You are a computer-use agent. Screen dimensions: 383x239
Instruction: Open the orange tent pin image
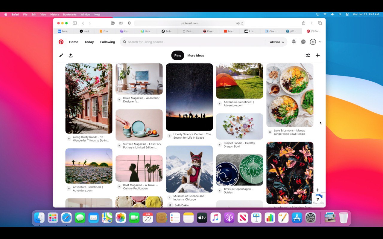240,81
